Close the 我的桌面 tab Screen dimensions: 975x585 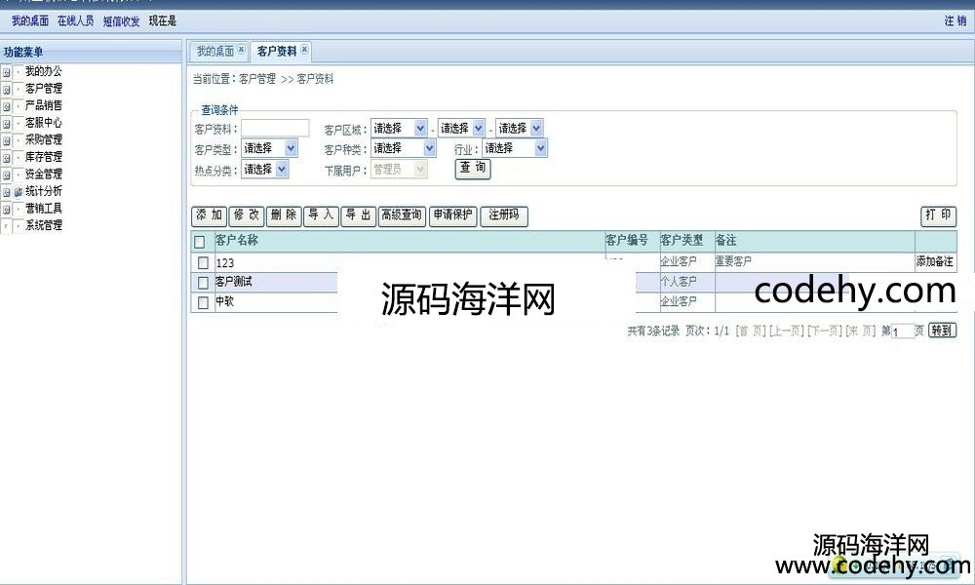point(241,50)
